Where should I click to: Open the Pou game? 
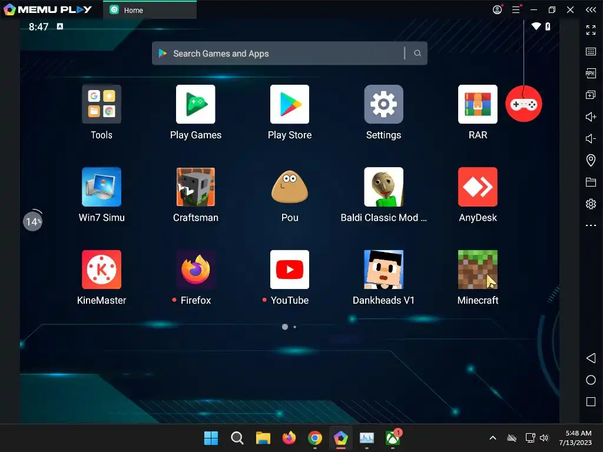tap(290, 187)
